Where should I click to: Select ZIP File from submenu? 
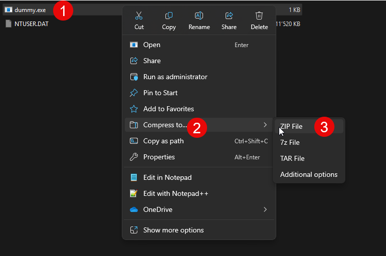click(x=291, y=126)
